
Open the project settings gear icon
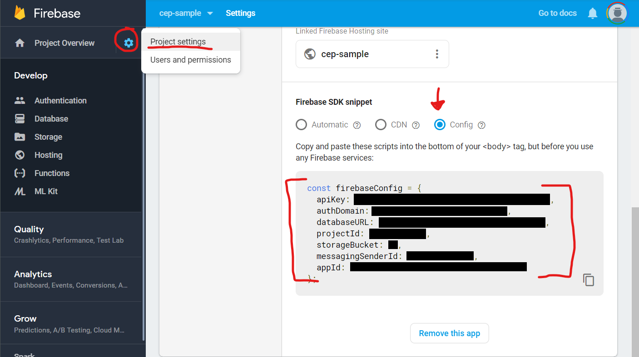(129, 43)
